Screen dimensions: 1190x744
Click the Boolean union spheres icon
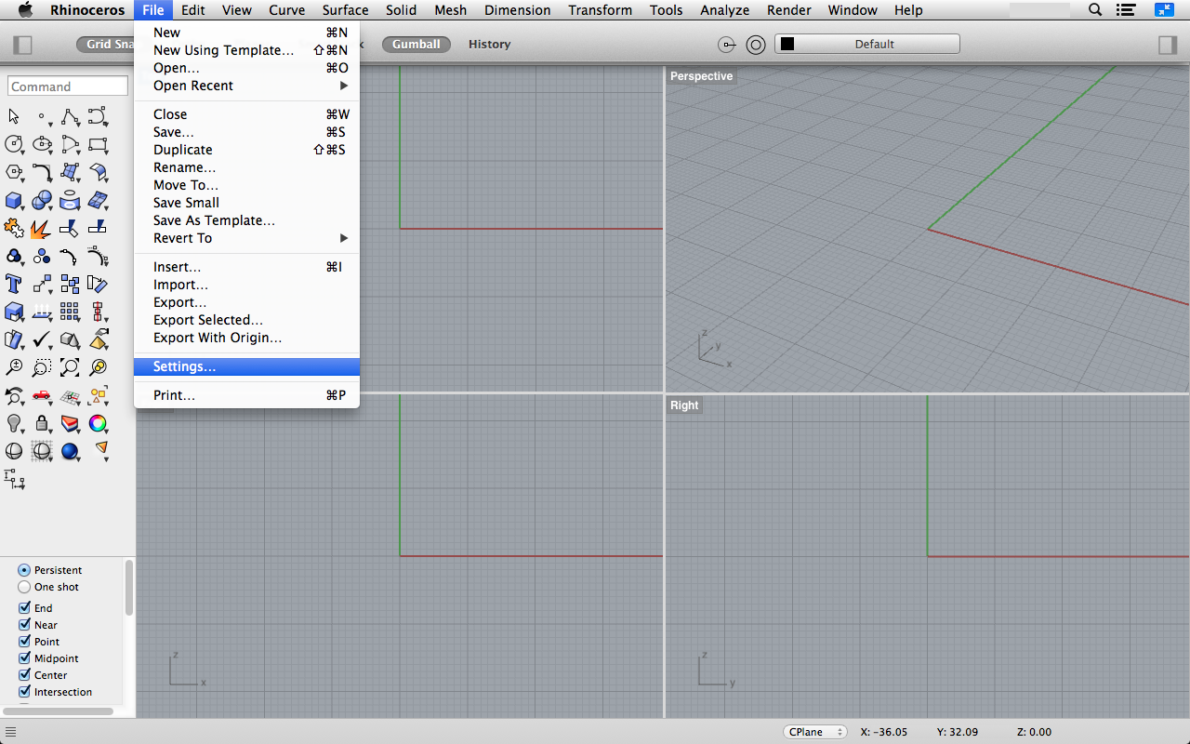[42, 200]
